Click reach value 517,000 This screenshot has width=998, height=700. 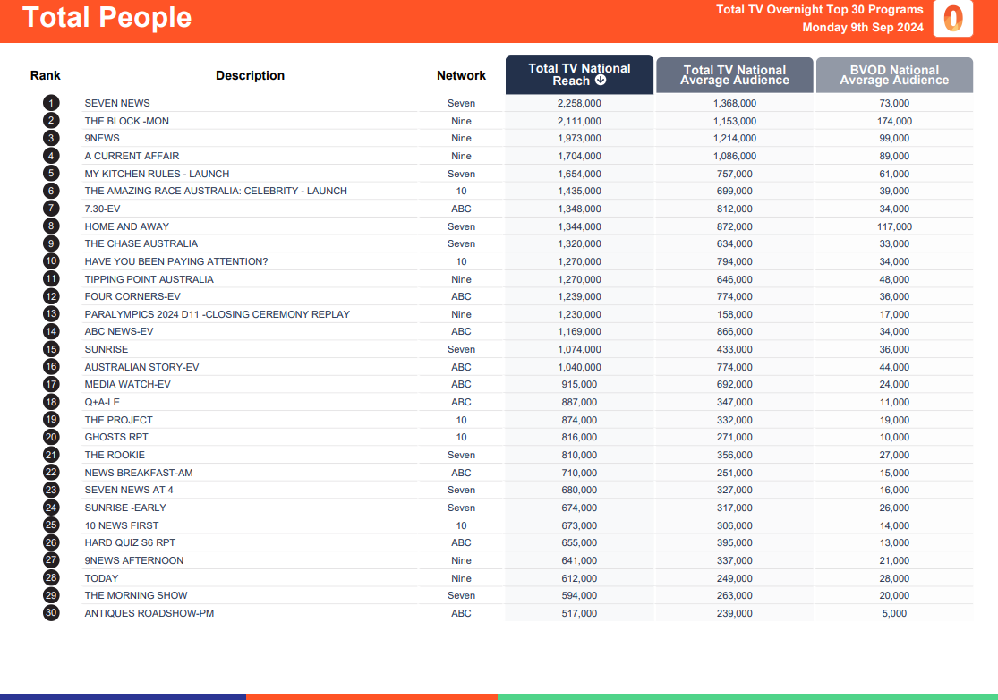click(x=579, y=613)
